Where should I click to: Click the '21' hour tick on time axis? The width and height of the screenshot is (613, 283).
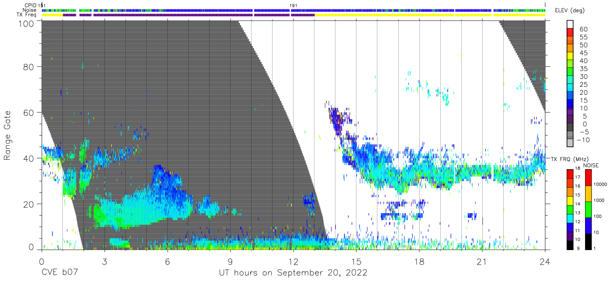point(482,262)
